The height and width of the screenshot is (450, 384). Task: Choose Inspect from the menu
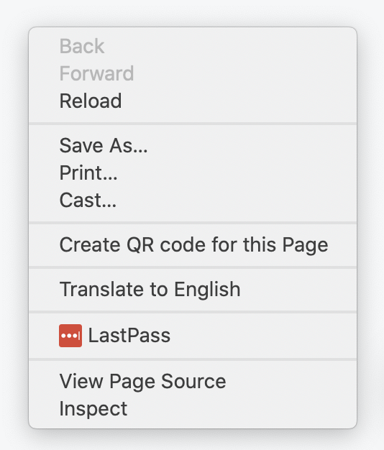coord(193,408)
